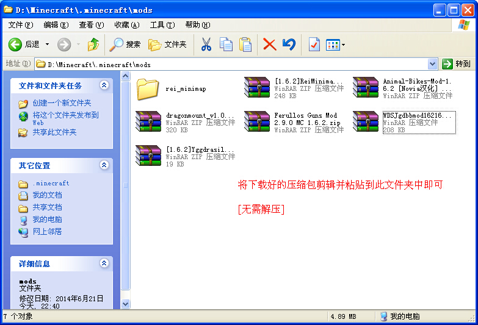Open the Search (搜索) pane
Viewport: 478px width, 325px height.
[125, 45]
